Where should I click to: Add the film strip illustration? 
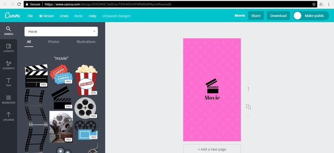(x=36, y=121)
